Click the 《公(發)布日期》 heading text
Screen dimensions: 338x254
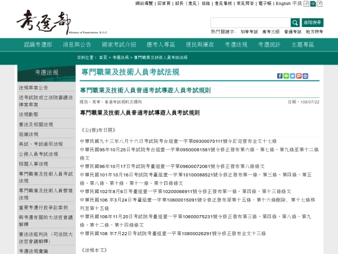click(98, 130)
